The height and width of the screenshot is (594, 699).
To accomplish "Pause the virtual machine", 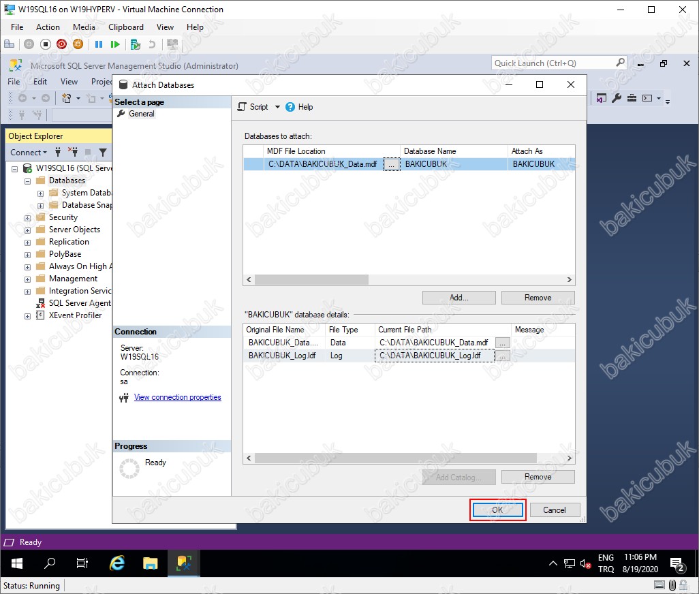I will (99, 44).
